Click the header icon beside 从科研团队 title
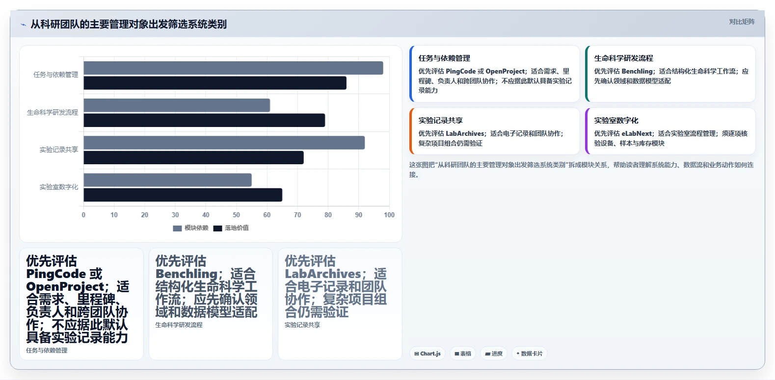 coord(23,25)
